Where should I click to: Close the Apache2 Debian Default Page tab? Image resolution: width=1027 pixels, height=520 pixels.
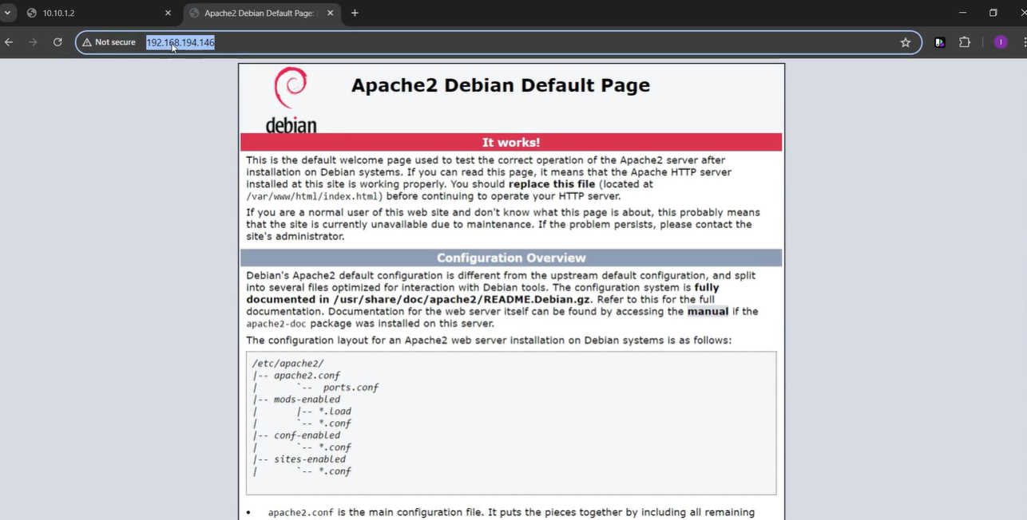[x=329, y=13]
